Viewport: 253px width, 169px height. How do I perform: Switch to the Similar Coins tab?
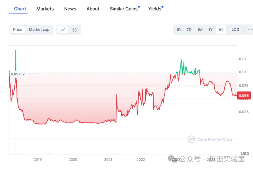[124, 9]
